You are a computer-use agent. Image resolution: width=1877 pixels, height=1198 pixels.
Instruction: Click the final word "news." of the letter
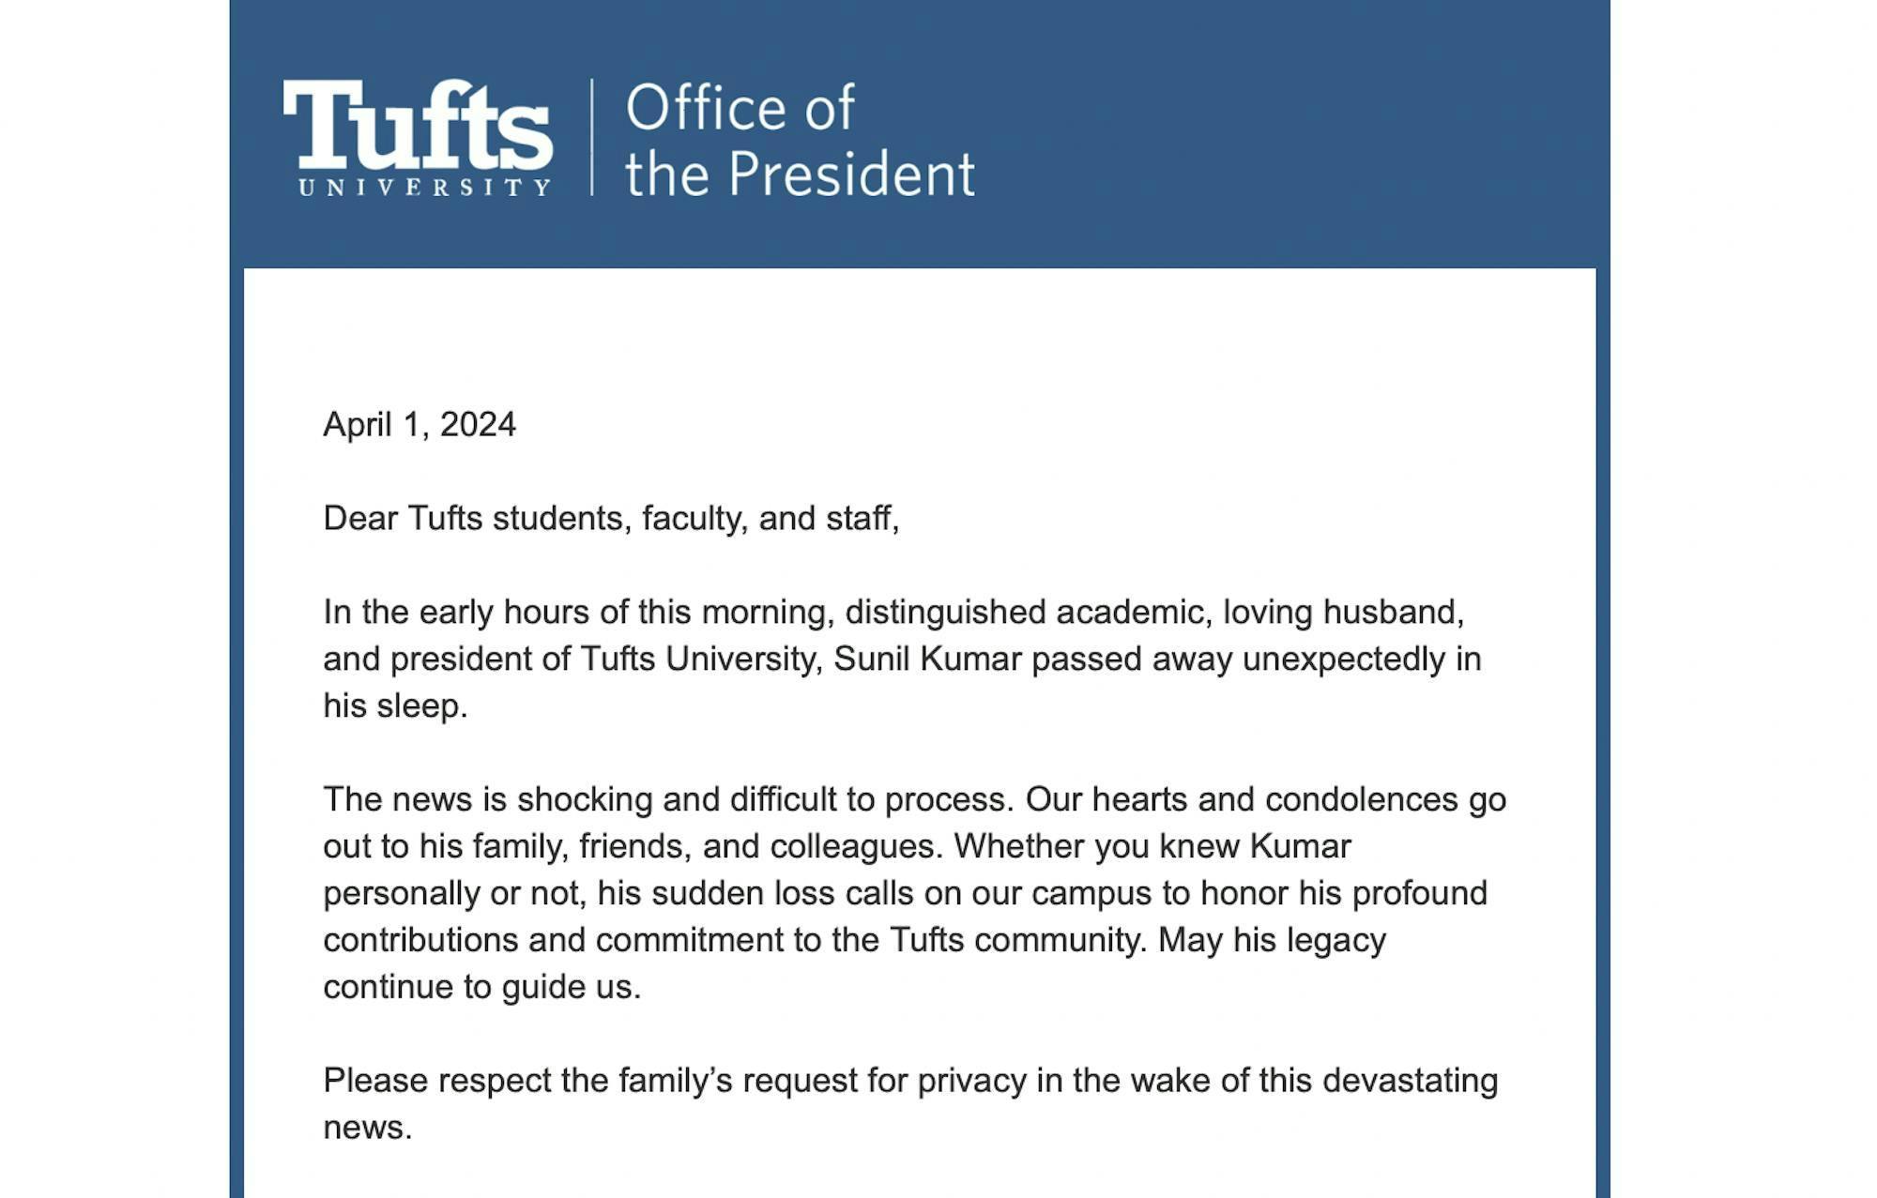(x=367, y=1128)
